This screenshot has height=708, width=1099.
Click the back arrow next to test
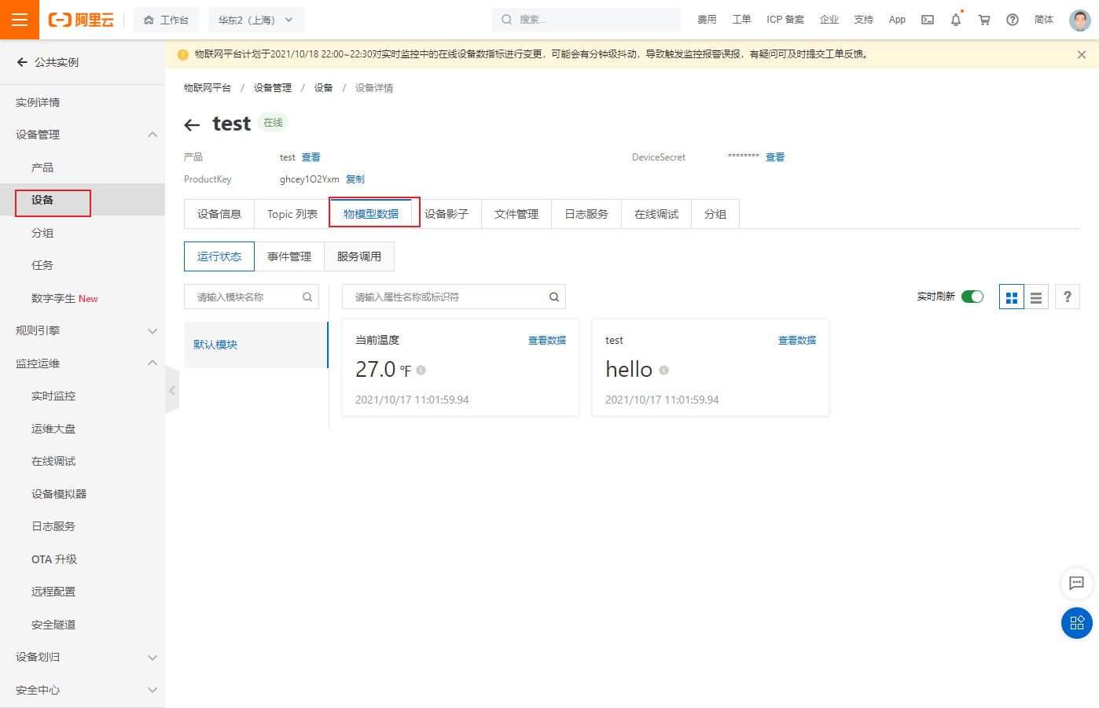tap(192, 124)
